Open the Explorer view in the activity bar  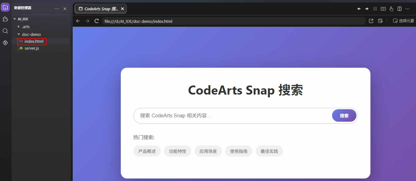tap(5, 7)
